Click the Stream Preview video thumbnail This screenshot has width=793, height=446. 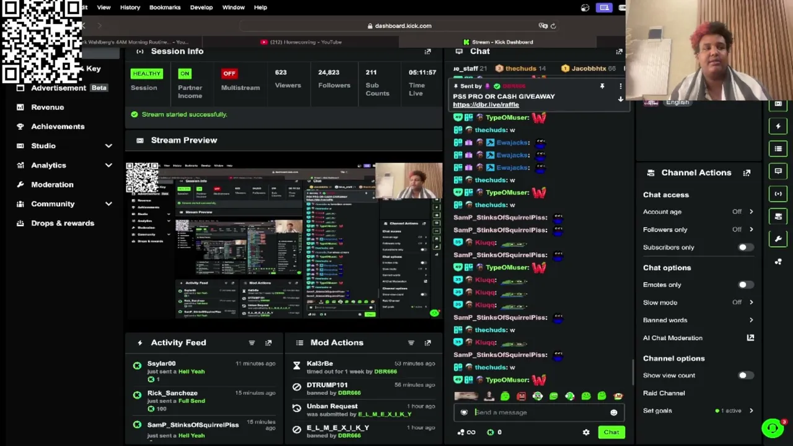(284, 240)
